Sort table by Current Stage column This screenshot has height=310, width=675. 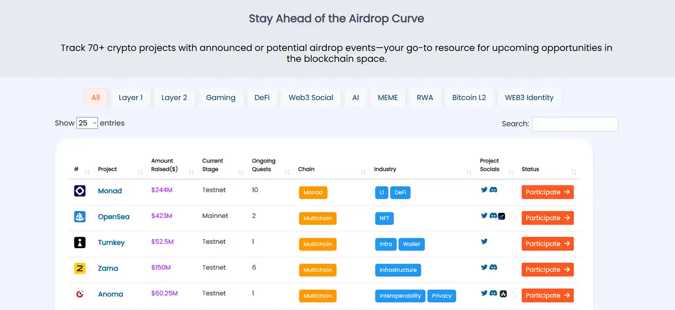click(x=213, y=165)
